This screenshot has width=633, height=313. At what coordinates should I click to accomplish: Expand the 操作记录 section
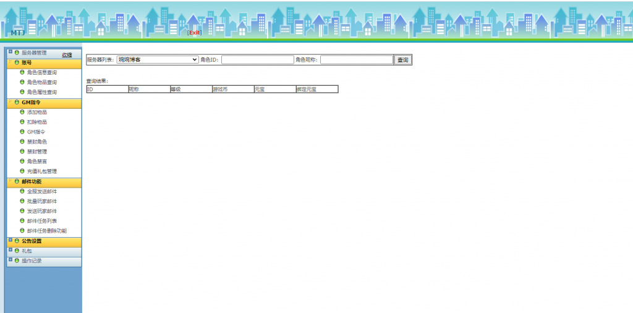[x=32, y=261]
